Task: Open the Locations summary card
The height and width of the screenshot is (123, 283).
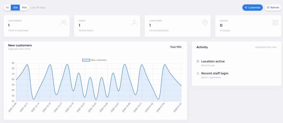Action: pyautogui.click(x=177, y=26)
